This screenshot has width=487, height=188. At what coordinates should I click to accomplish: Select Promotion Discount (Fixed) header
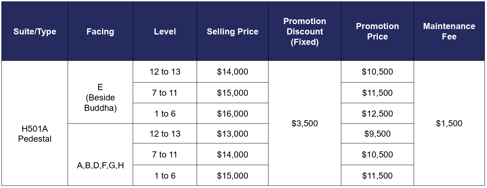pos(304,31)
